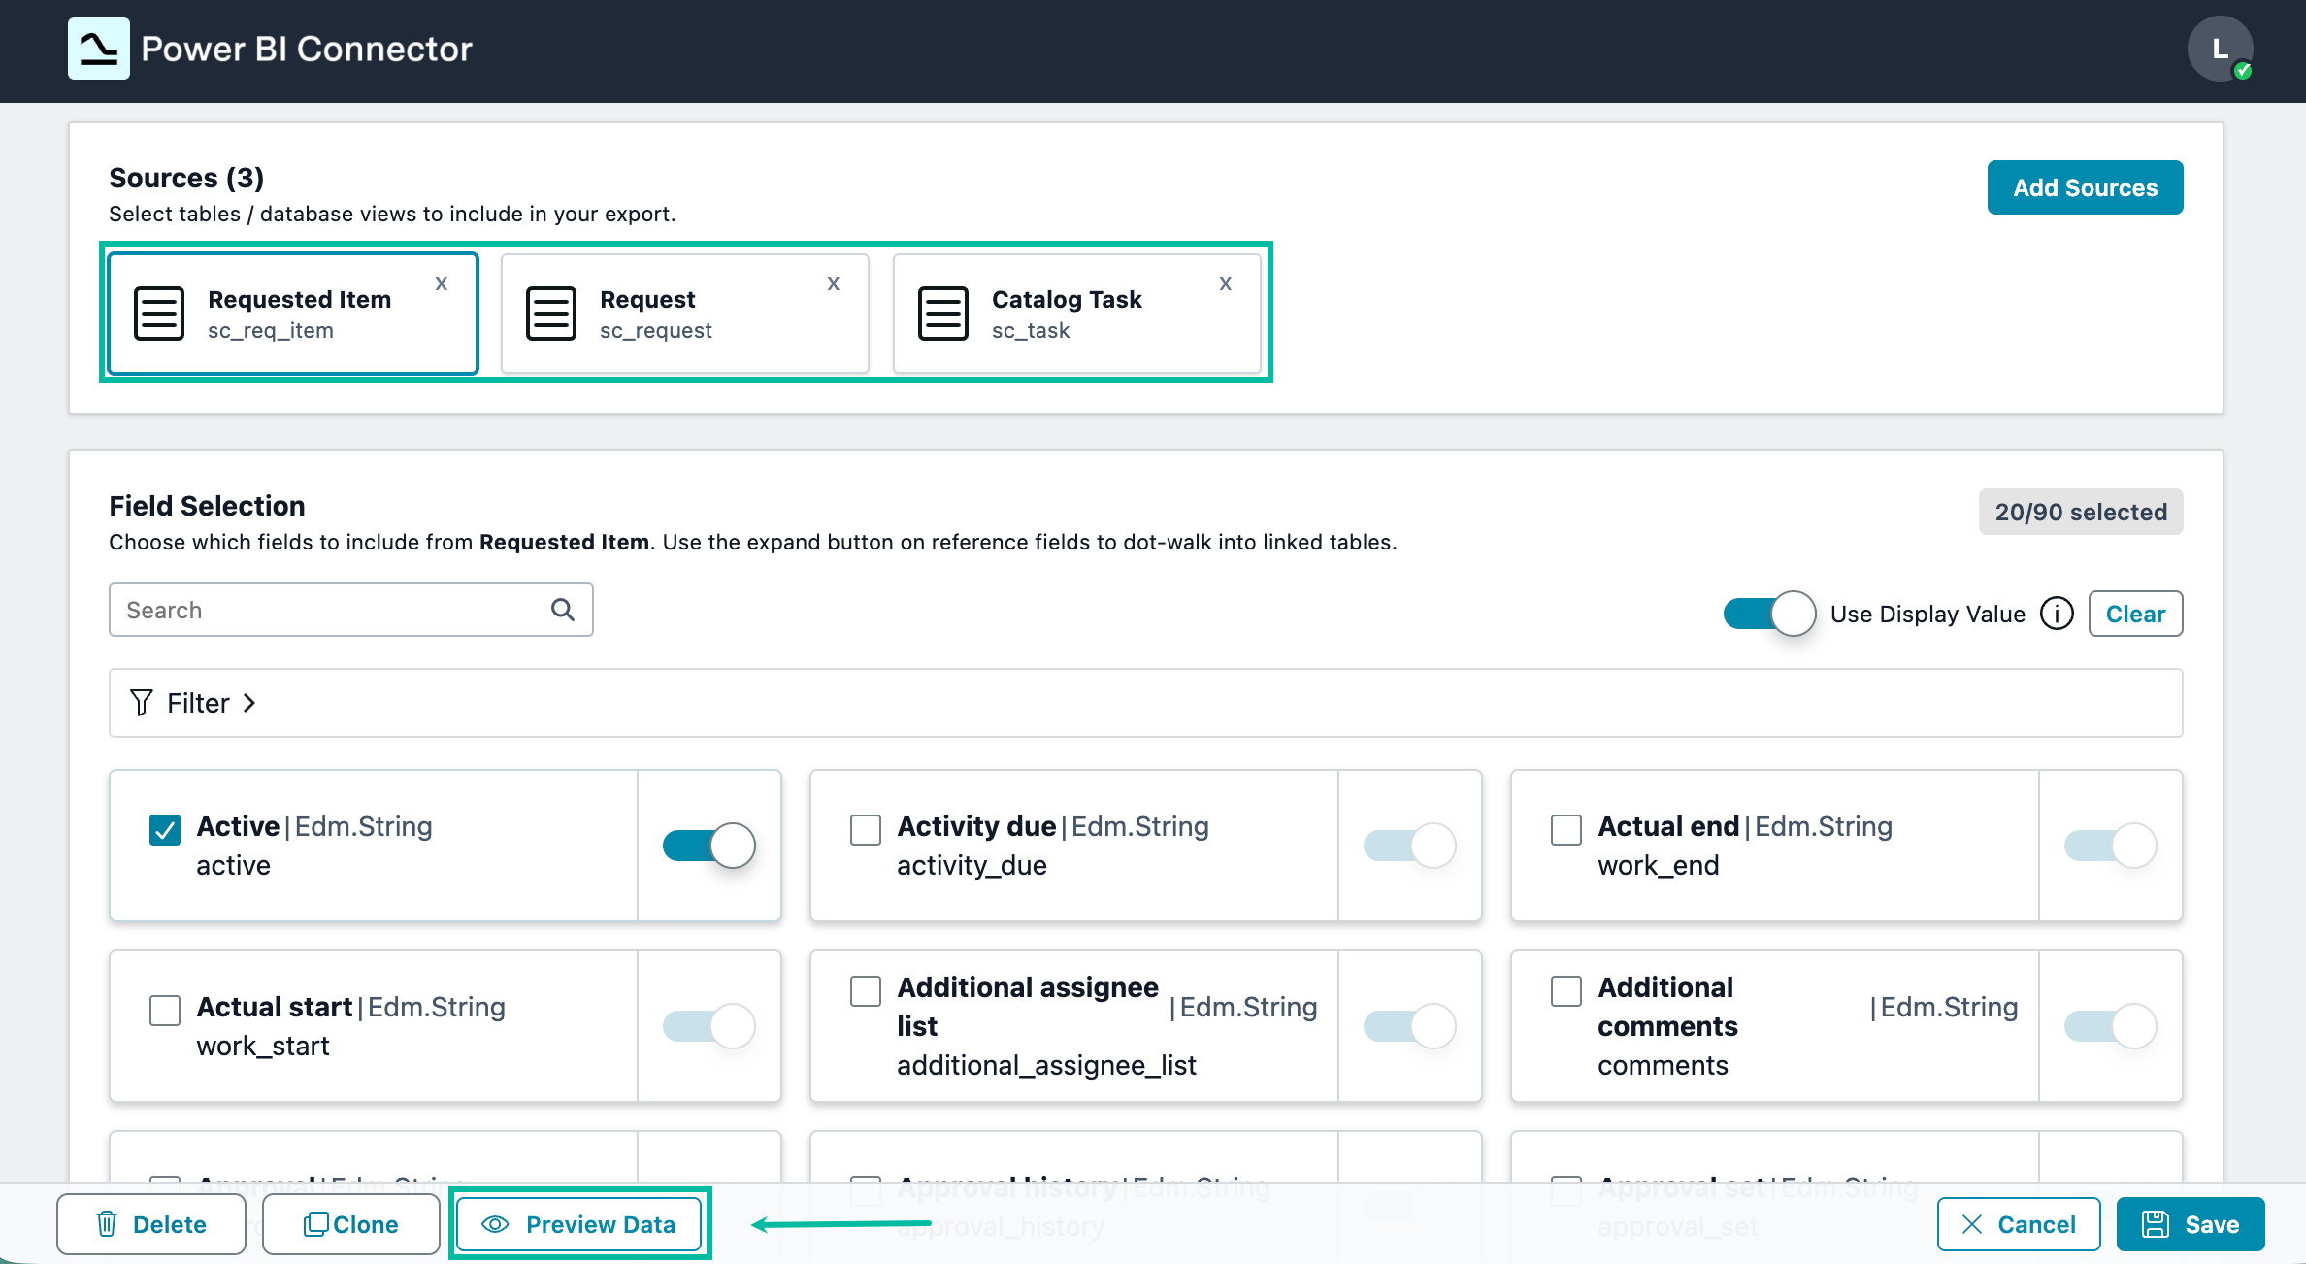2306x1264 pixels.
Task: Click the Request table icon
Action: pyautogui.click(x=551, y=314)
